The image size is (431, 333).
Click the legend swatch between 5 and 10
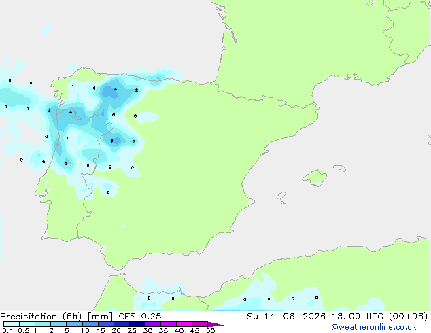tap(74, 324)
